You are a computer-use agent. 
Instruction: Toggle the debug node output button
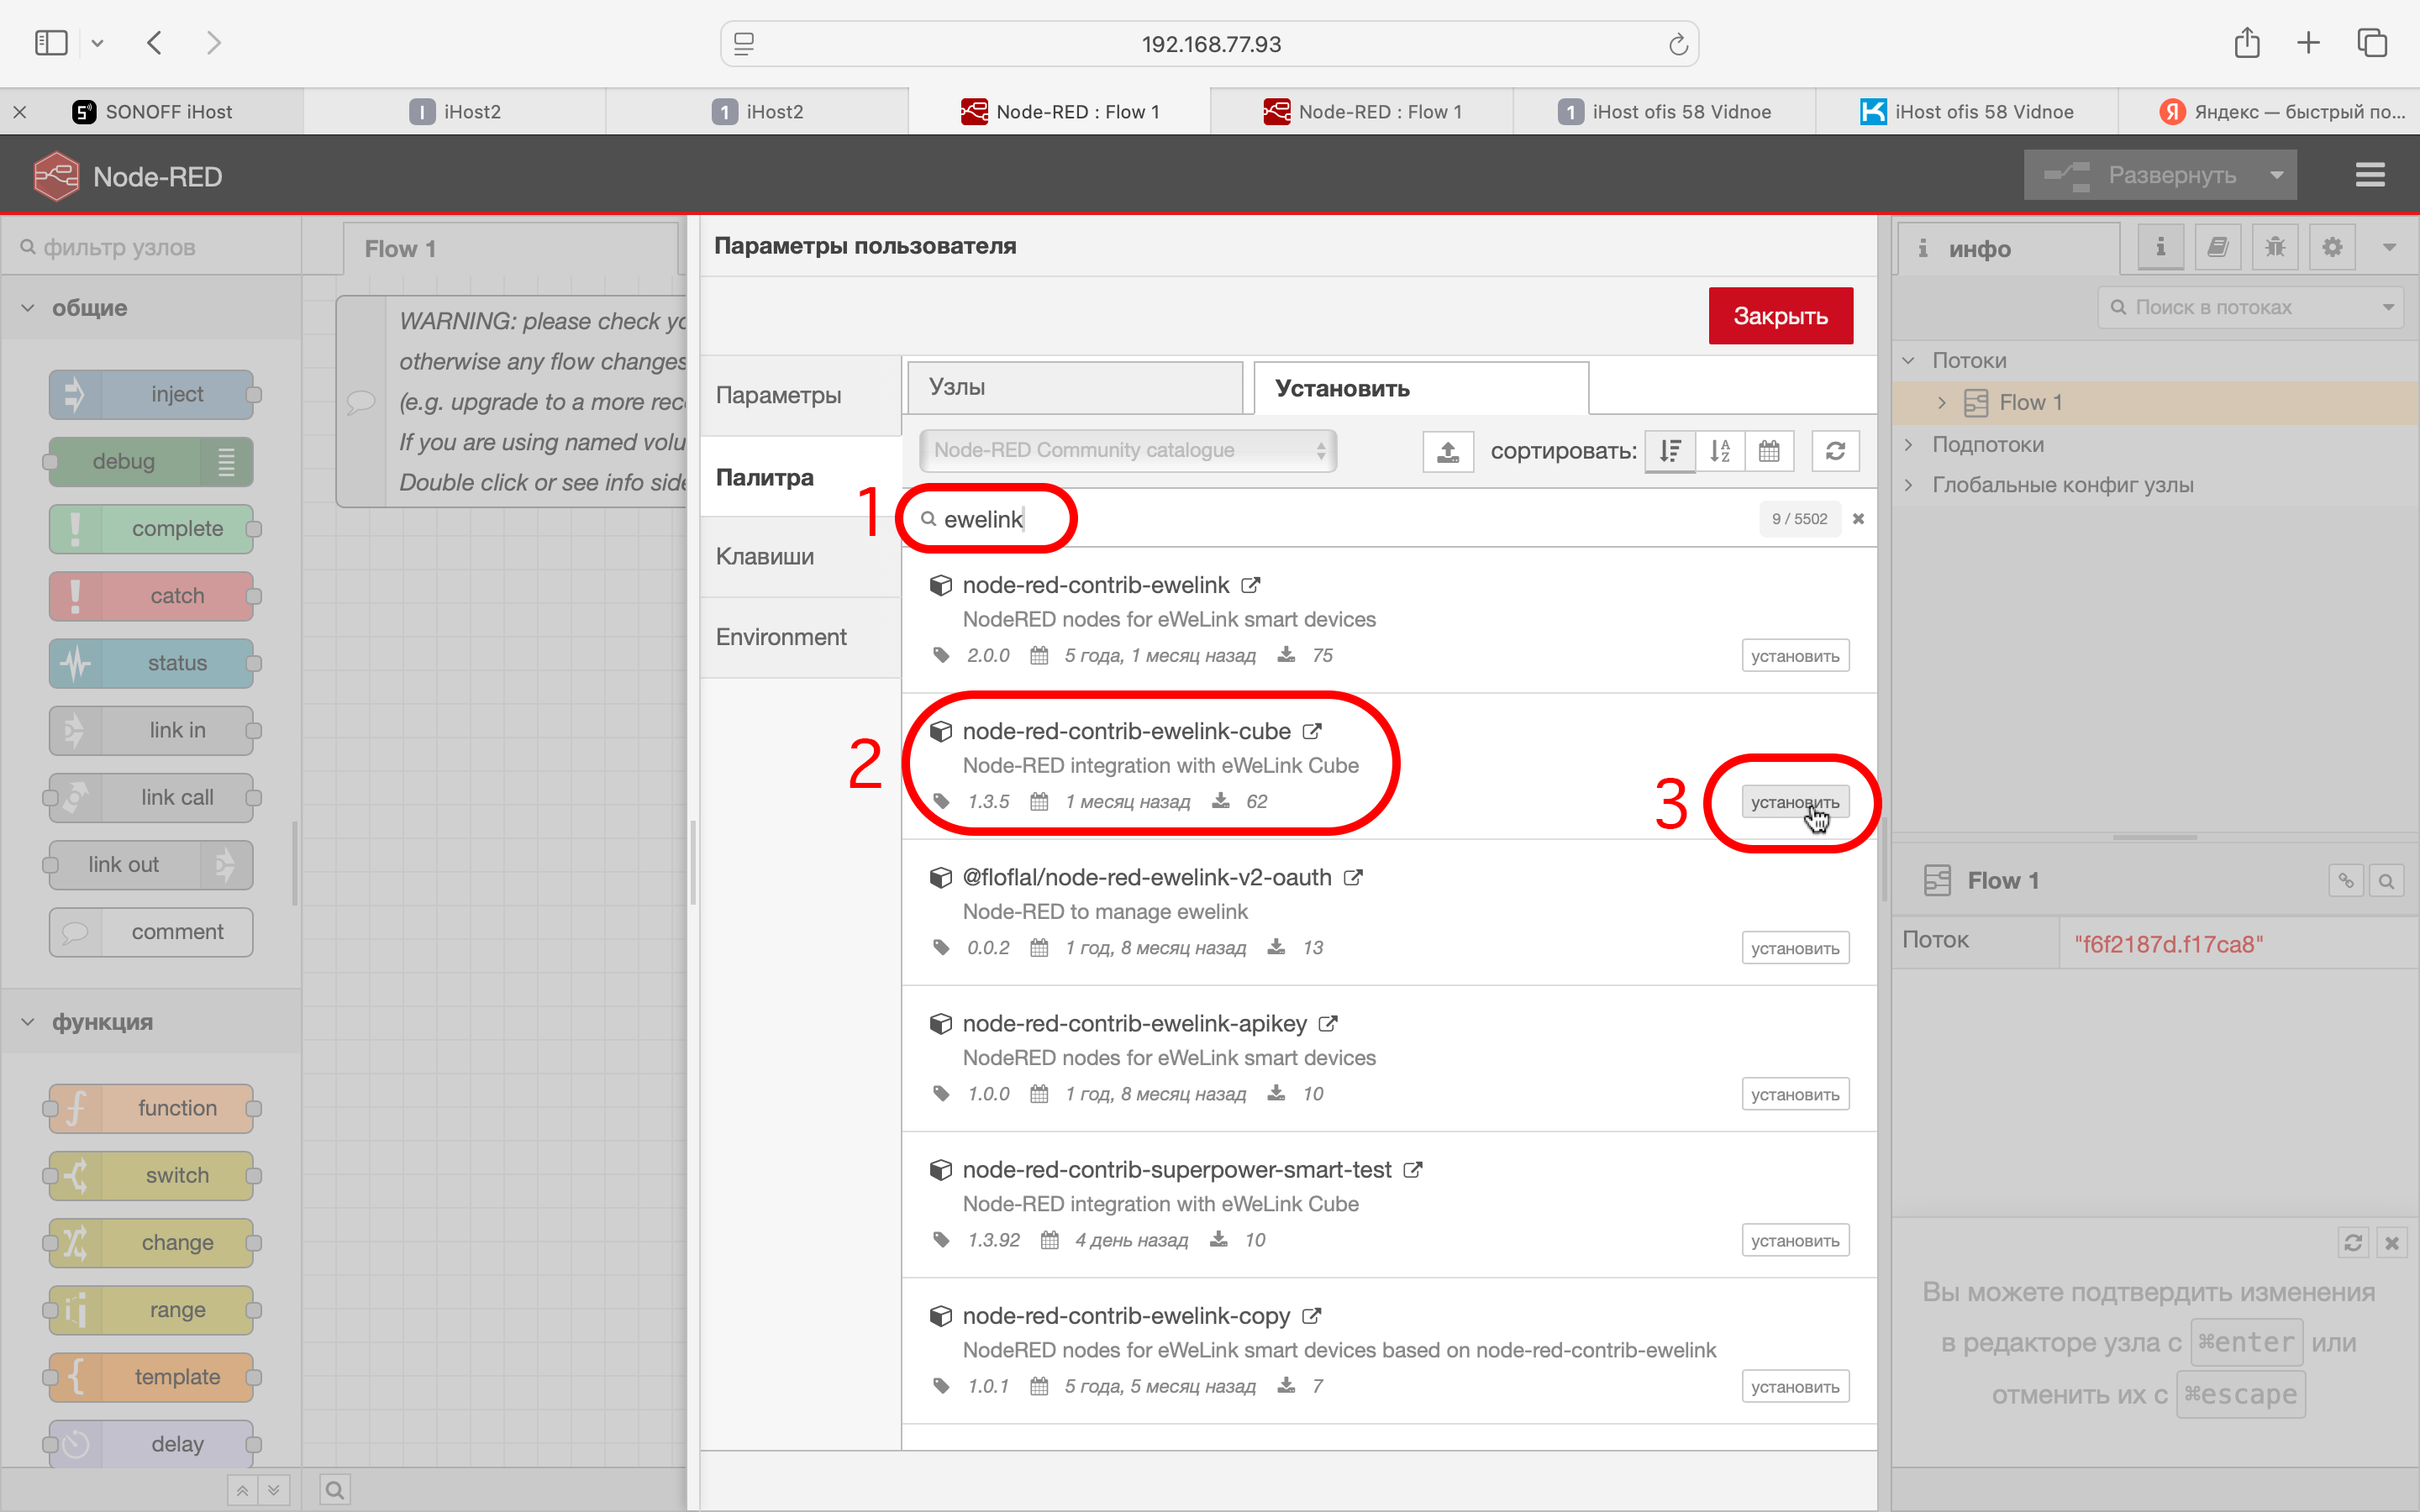coord(227,462)
